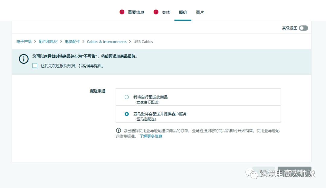Open the Cables & Interconnects breadcrumb link
Screen dimensions: 326x188
[x=107, y=42]
